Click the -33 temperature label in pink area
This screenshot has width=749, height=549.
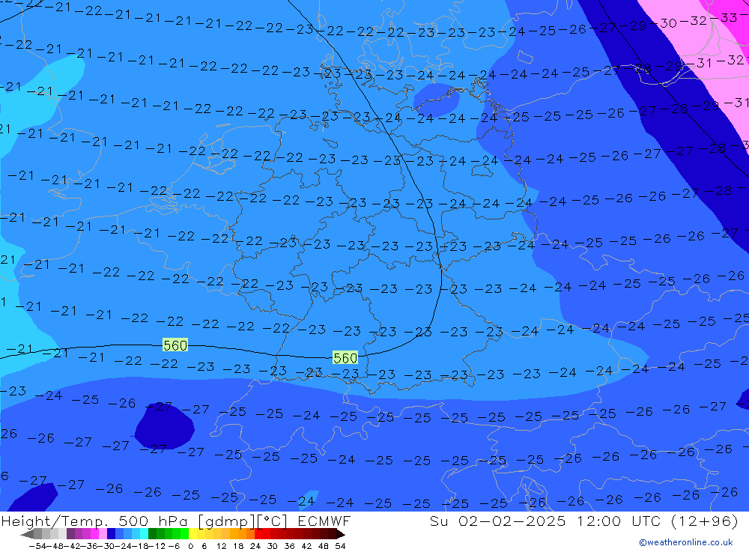pyautogui.click(x=724, y=18)
